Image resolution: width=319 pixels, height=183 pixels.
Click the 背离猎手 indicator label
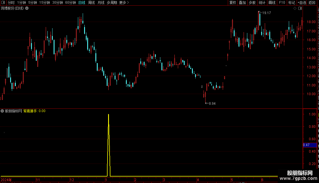tap(30, 111)
